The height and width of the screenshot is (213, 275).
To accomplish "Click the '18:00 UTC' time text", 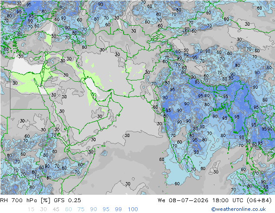I will point(228,200).
